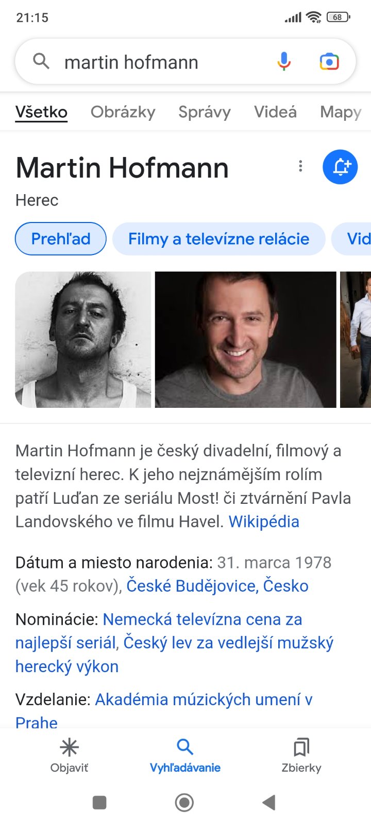
Task: Select the Prehľad chip
Action: tap(61, 239)
